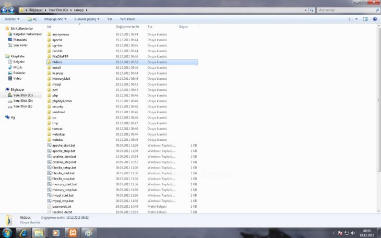Image resolution: width=381 pixels, height=238 pixels.
Task: Select the Müzik library icon
Action: tap(10, 67)
